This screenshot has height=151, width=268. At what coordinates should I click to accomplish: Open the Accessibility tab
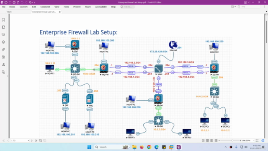point(101,7)
